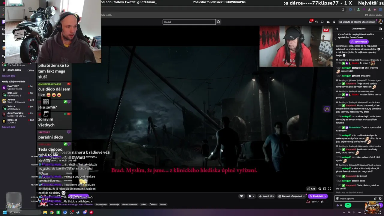This screenshot has width=384, height=216.
Task: Open the notification bell dropdown
Action: [x=251, y=196]
